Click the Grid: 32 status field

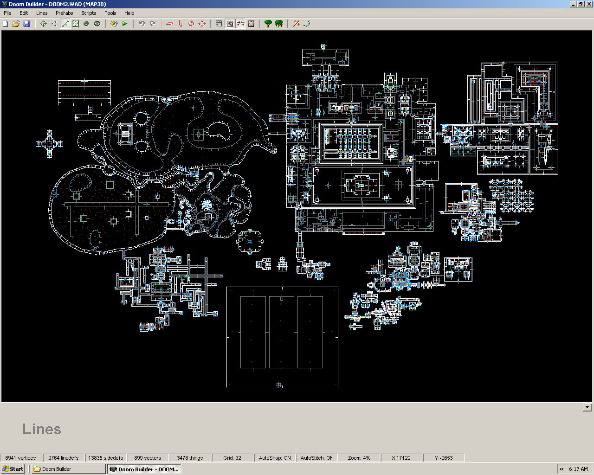(232, 458)
